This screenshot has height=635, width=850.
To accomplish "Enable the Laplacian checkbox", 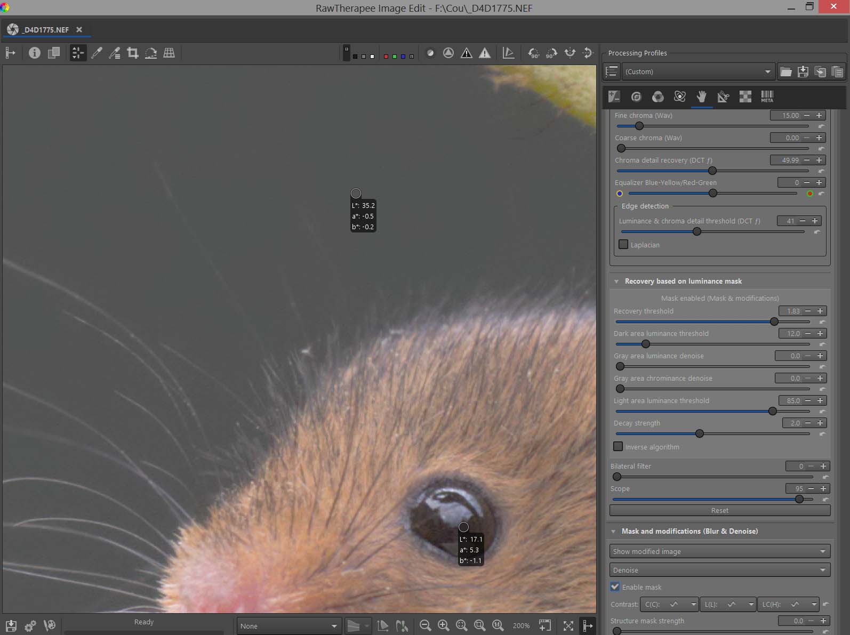I will point(623,245).
